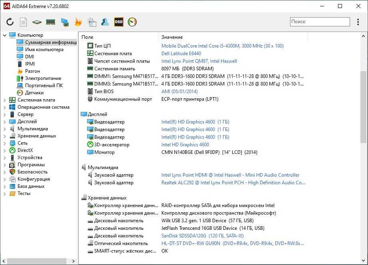Select IPMI in the tree
368x265 pixels.
[x=30, y=64]
